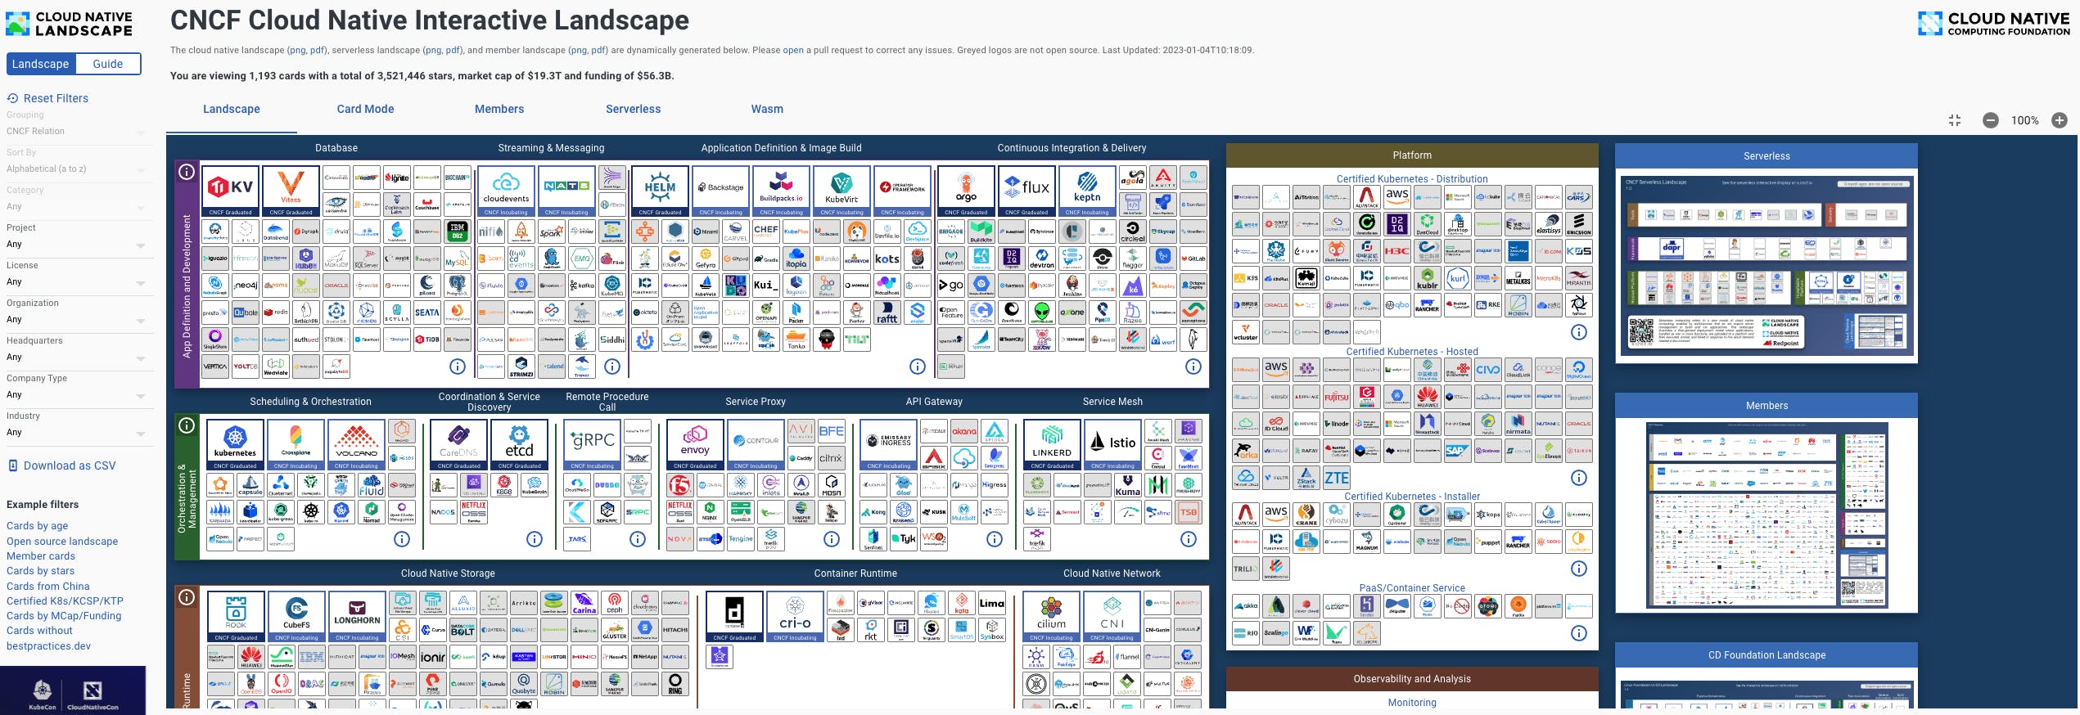The width and height of the screenshot is (2080, 715).
Task: Toggle fullscreen mode icon
Action: (1955, 120)
